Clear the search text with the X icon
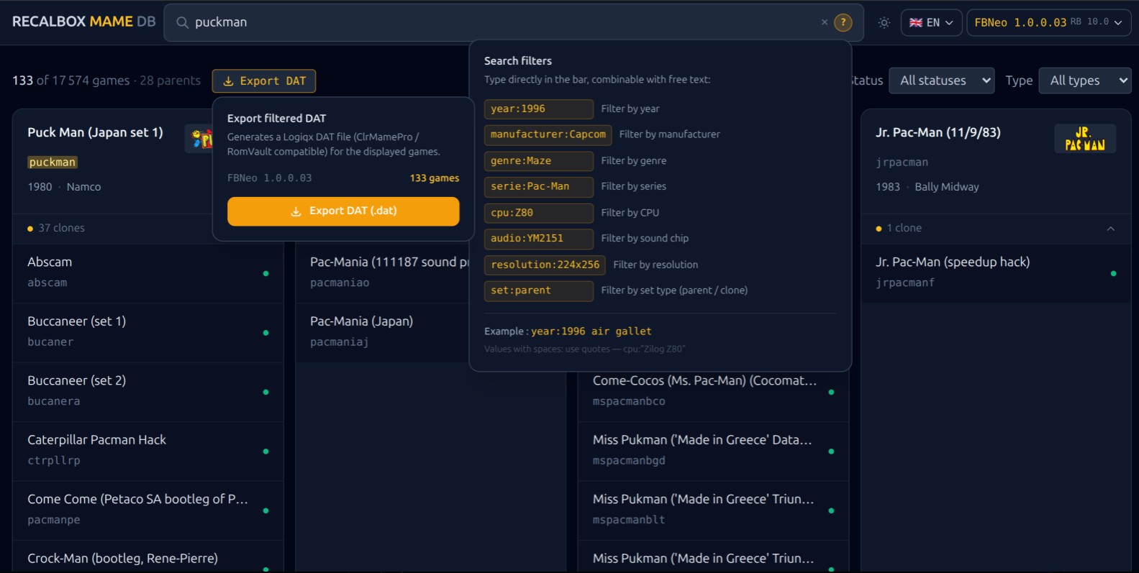 point(824,22)
